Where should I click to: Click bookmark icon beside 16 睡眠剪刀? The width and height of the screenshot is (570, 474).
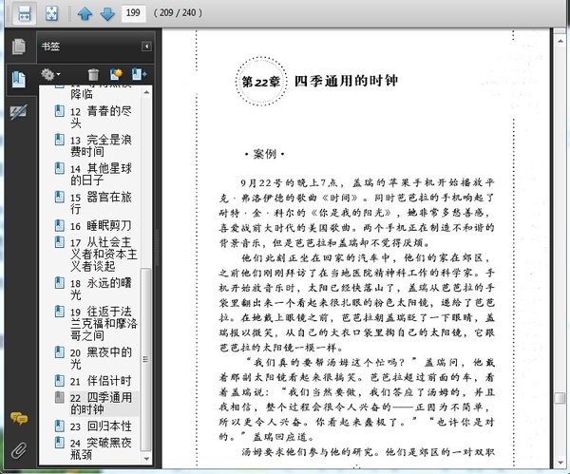point(60,225)
